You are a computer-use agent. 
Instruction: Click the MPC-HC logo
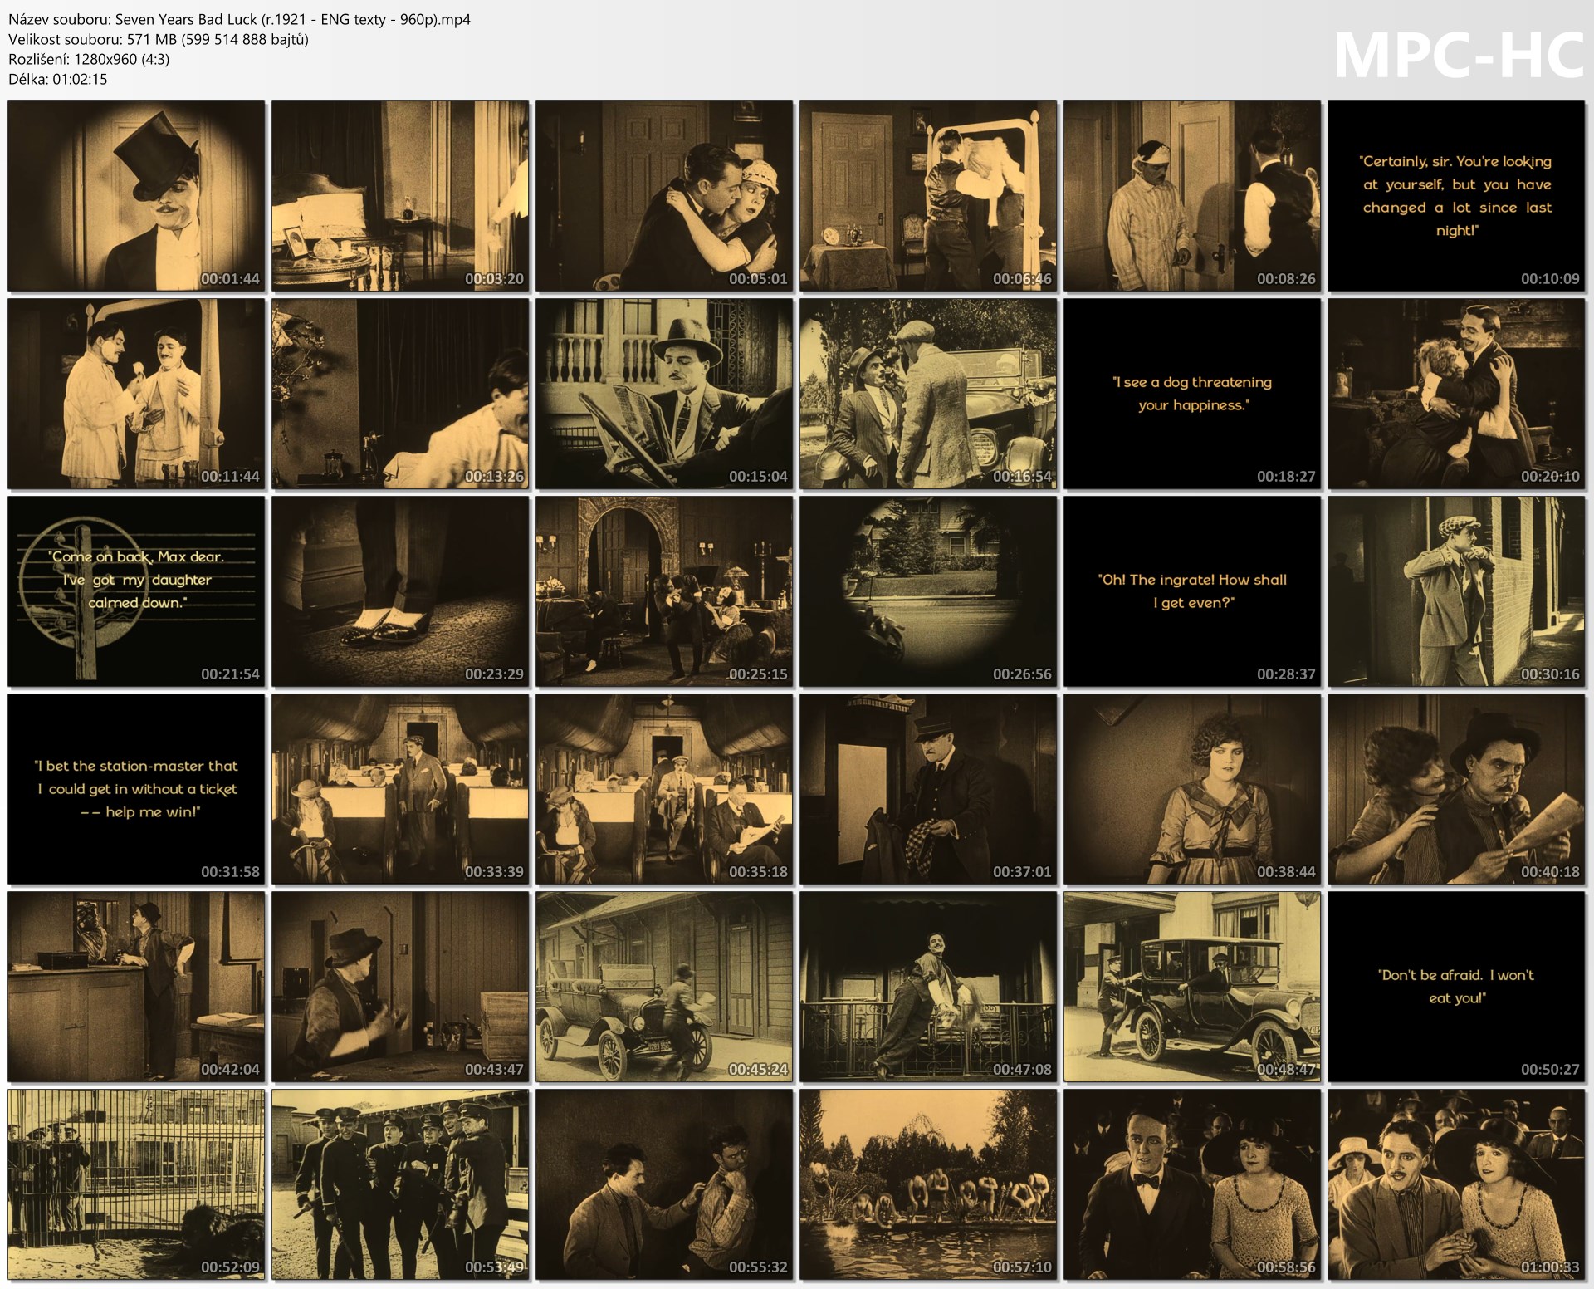click(1458, 56)
